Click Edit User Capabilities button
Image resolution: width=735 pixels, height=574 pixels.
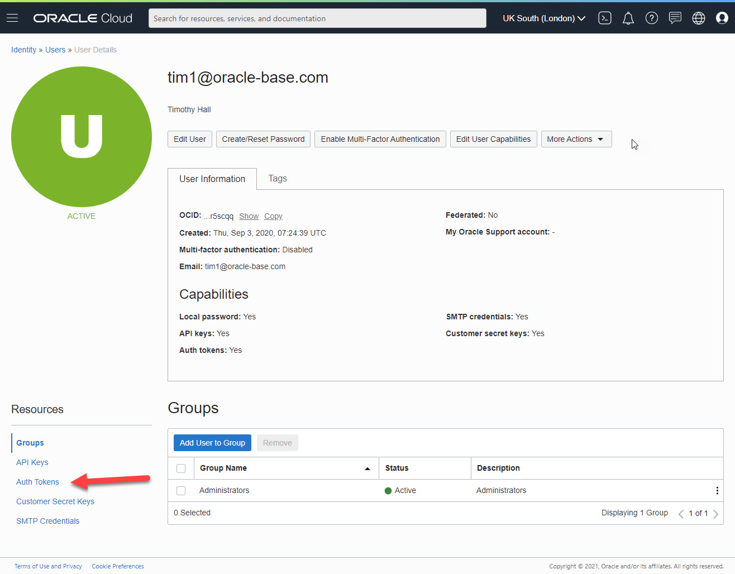(494, 139)
